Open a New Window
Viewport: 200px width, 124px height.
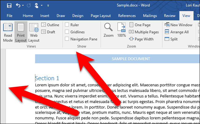pyautogui.click(x=178, y=25)
